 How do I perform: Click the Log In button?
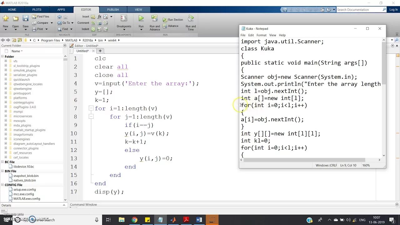click(393, 10)
